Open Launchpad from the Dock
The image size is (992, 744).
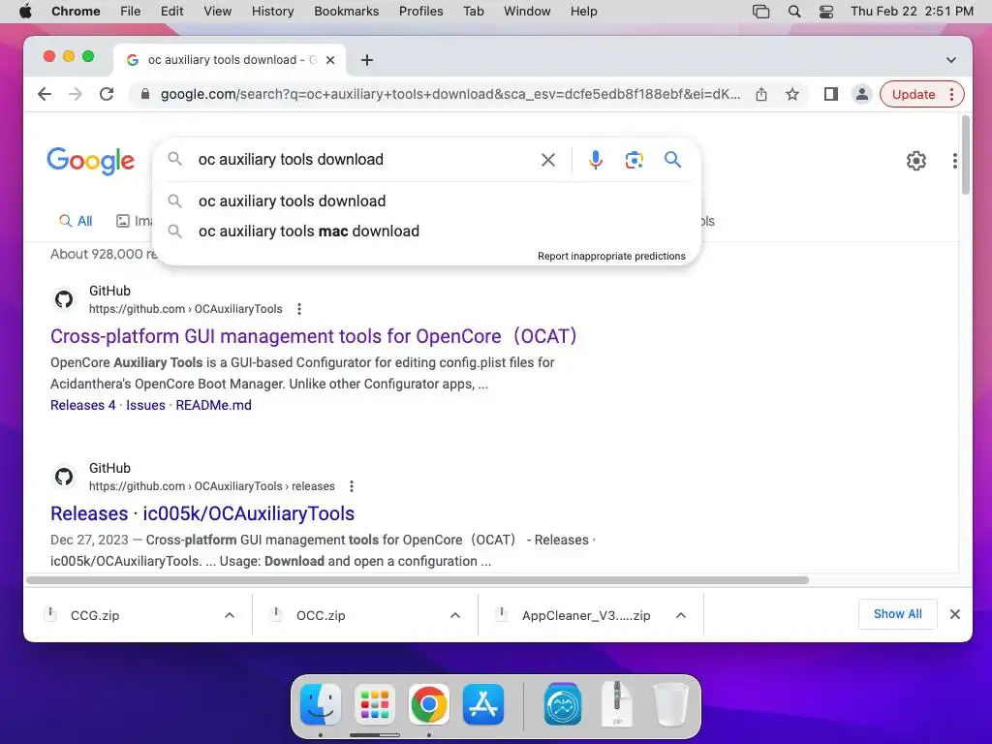tap(375, 704)
